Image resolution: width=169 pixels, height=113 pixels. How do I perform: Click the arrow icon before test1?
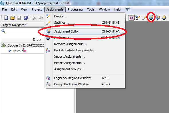coord(9,51)
